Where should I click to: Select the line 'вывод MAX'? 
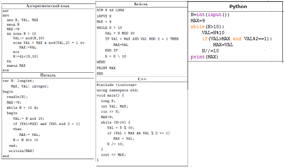click(x=16, y=66)
